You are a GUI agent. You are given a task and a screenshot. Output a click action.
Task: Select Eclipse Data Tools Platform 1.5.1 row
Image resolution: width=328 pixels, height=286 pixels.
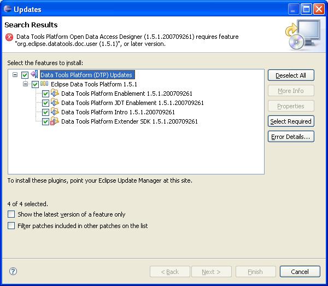[x=94, y=84]
